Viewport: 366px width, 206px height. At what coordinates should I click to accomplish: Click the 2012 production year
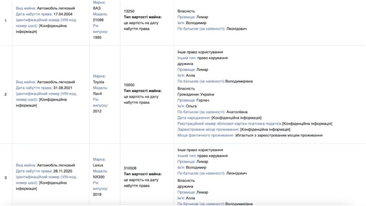[x=97, y=111]
